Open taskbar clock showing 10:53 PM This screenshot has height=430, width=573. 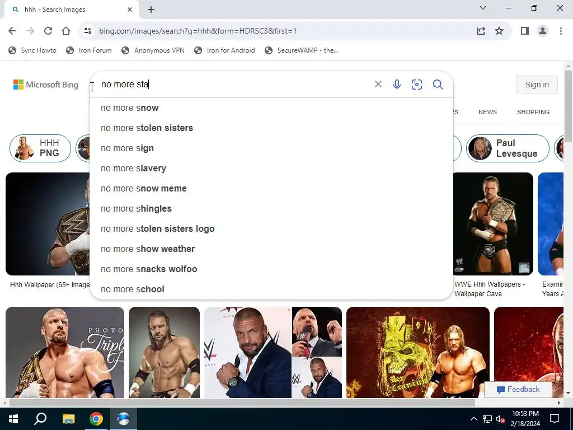525,419
